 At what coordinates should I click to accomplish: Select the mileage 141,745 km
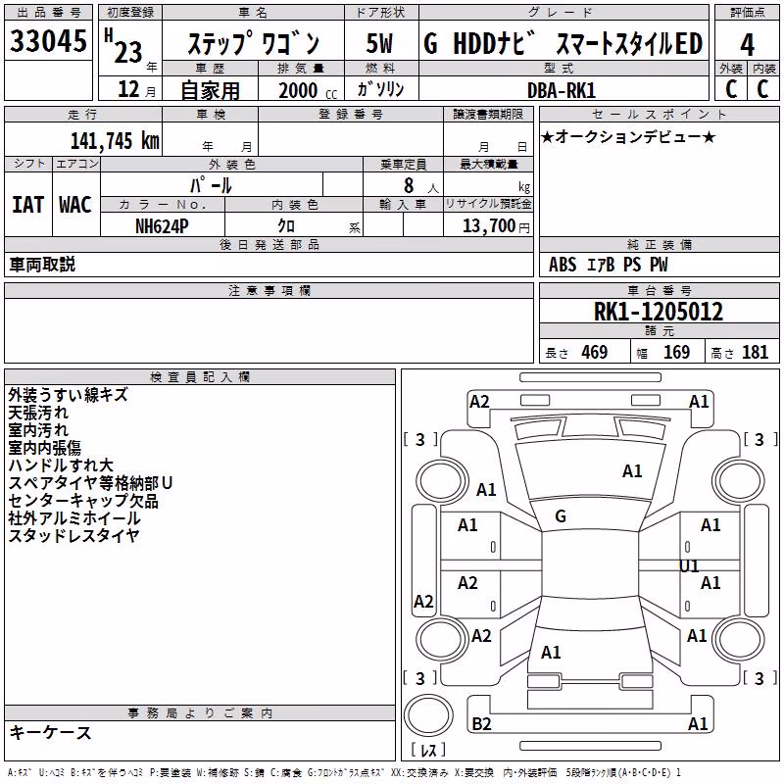point(115,140)
